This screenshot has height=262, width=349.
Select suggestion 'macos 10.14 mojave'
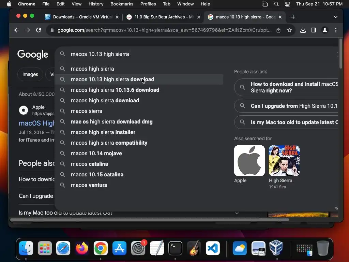tap(139, 154)
